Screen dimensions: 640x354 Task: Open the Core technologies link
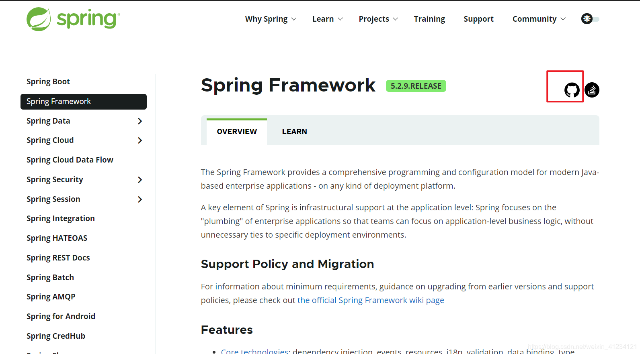point(254,351)
